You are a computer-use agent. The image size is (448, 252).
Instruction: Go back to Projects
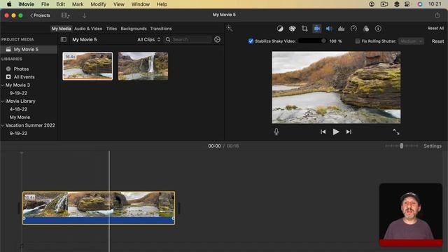coord(40,15)
